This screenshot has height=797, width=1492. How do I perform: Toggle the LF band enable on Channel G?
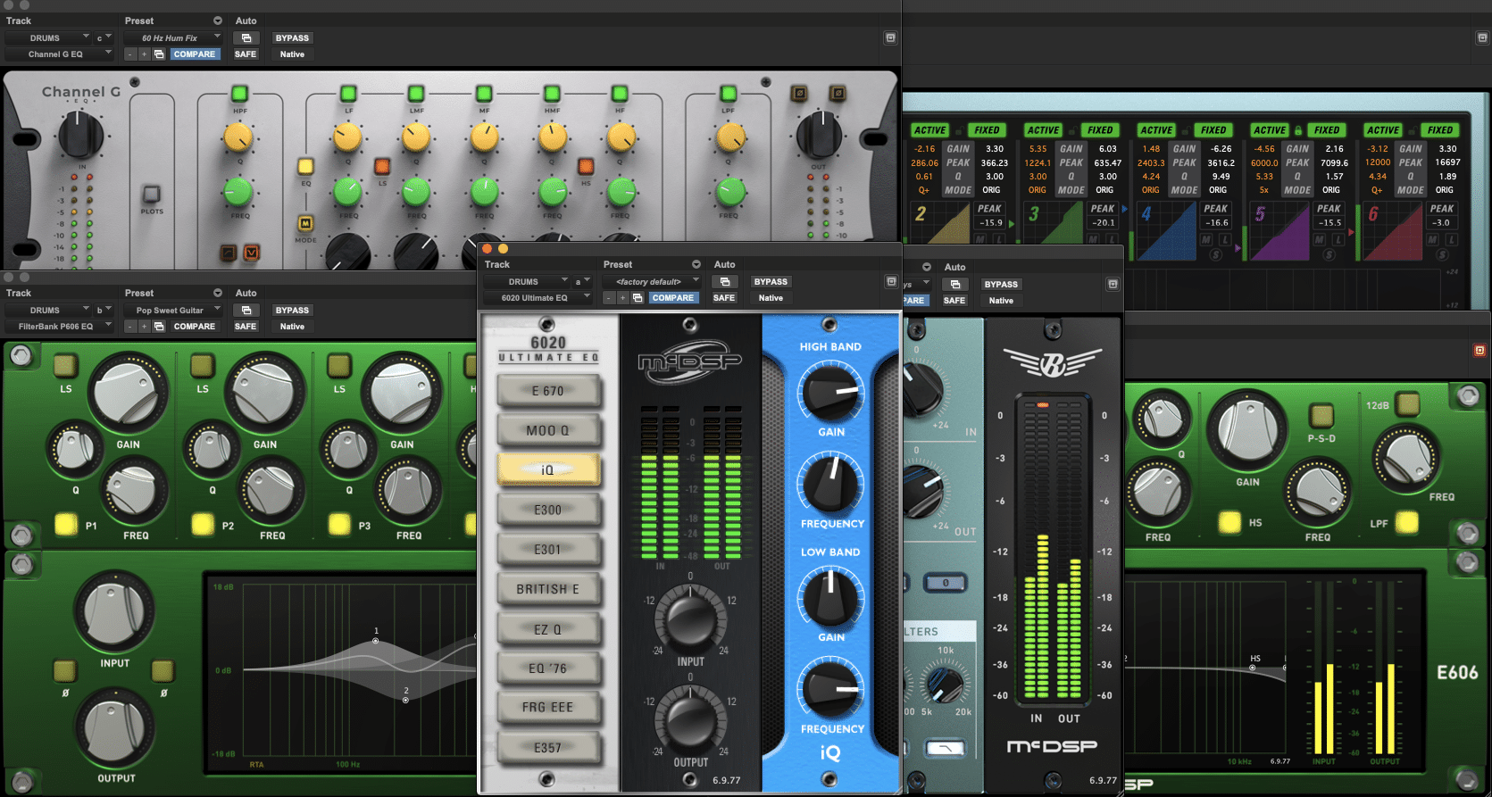click(348, 93)
